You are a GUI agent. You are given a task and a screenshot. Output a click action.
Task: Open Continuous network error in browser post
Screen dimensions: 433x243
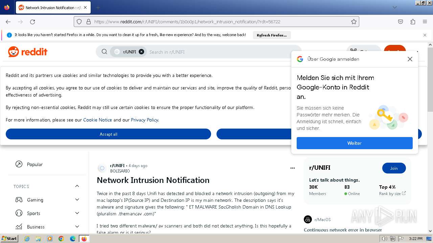[343, 230]
